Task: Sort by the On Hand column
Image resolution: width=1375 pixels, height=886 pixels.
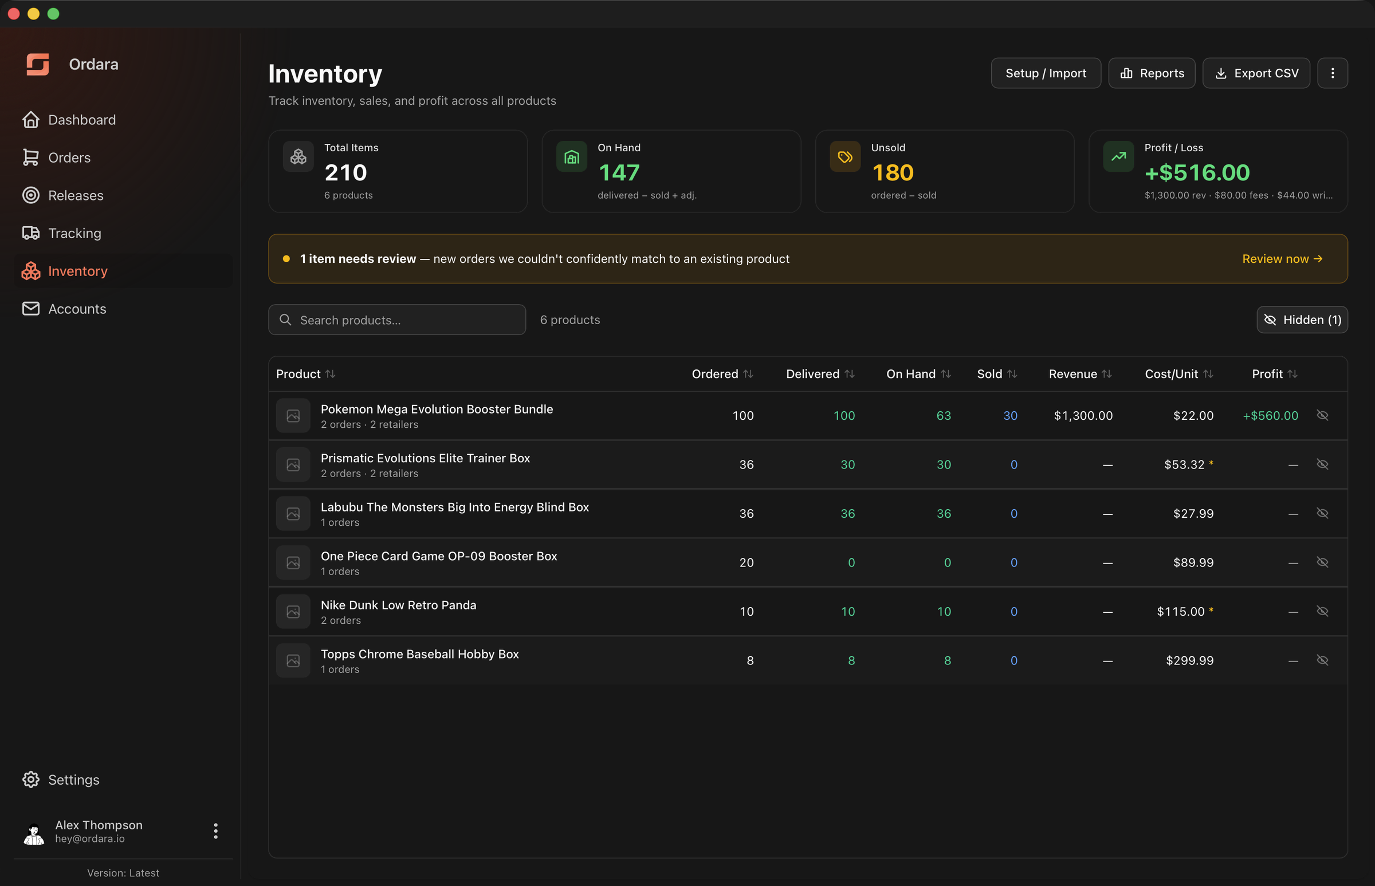Action: coord(918,374)
